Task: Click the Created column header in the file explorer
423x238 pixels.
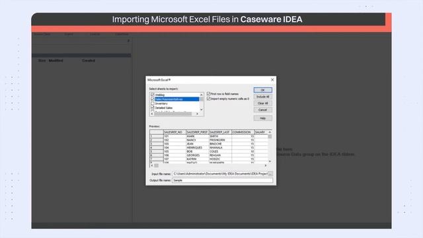Action: (89, 60)
